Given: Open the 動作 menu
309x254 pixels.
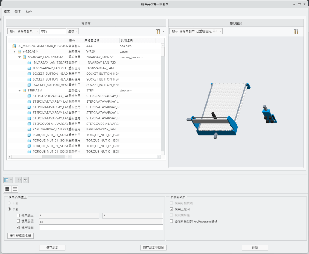Looking at the screenshot, I should [29, 12].
